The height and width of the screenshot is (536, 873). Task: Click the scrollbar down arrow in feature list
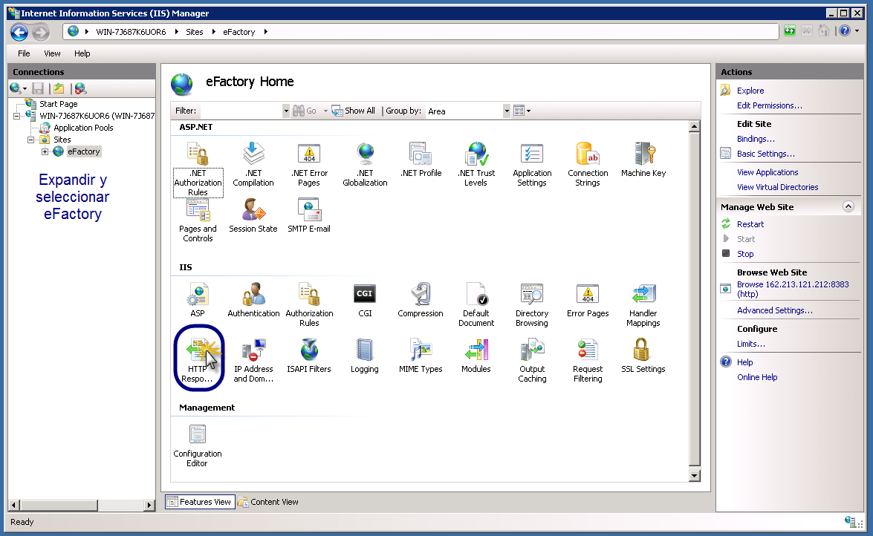pyautogui.click(x=695, y=475)
